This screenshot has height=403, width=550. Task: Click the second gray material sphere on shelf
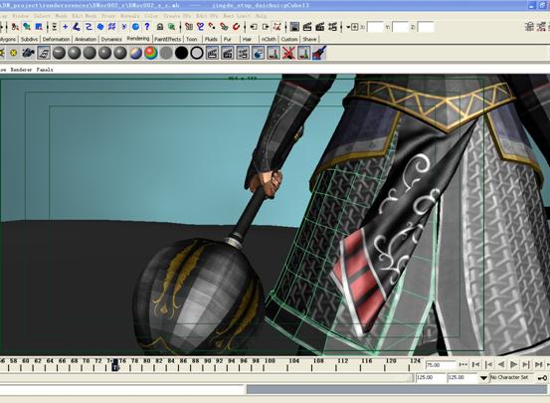click(75, 53)
